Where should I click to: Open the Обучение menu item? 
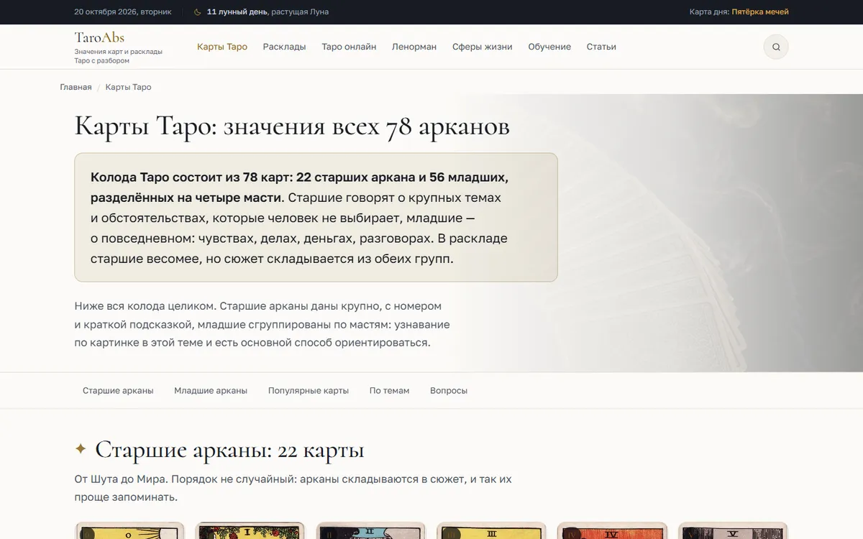coord(549,47)
